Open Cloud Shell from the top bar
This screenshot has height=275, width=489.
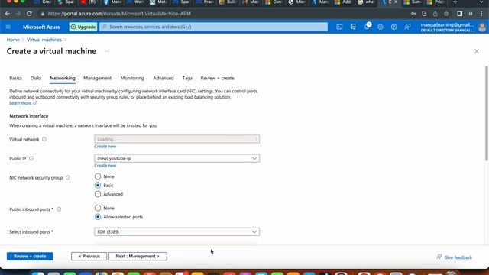tap(339, 27)
